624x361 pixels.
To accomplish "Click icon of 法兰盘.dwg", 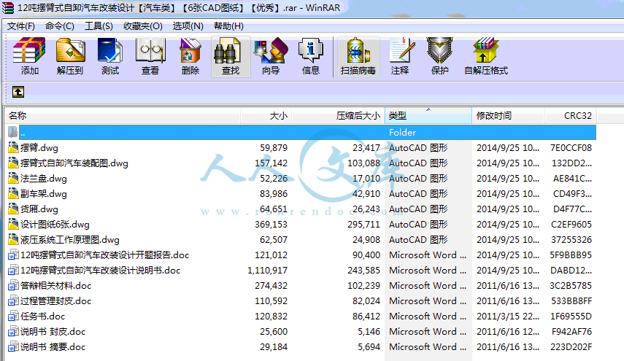I will tap(13, 178).
